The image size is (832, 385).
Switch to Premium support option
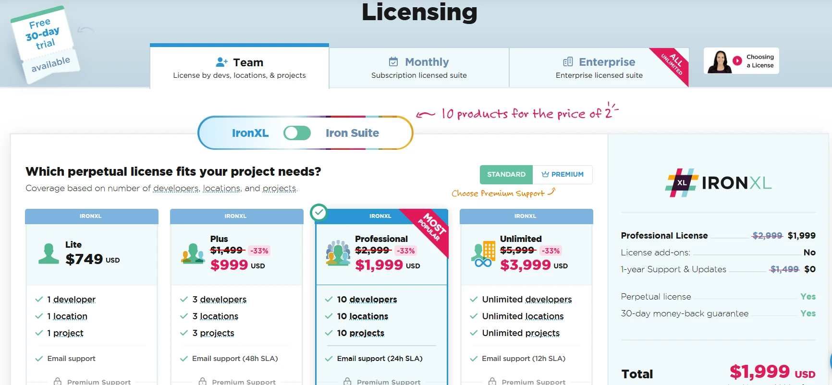pyautogui.click(x=563, y=174)
